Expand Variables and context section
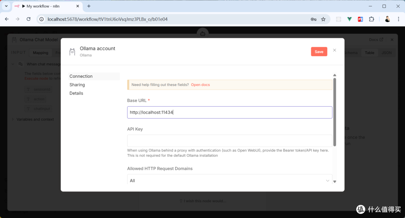 (x=13, y=119)
